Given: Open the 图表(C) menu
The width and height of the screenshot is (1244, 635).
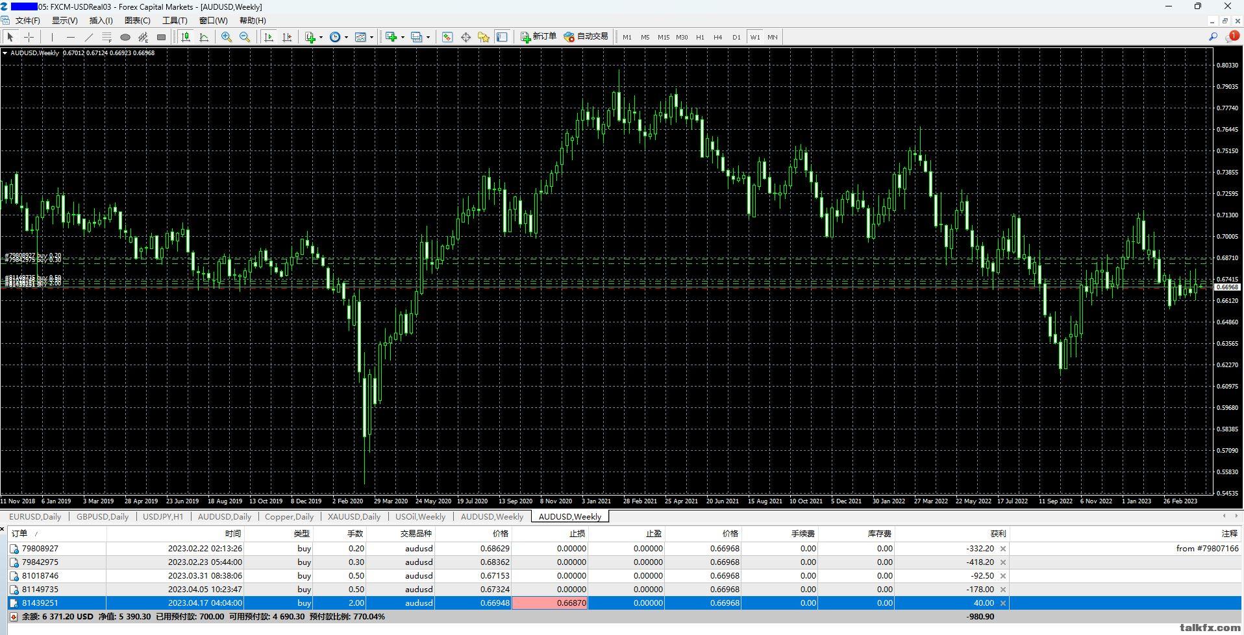Looking at the screenshot, I should (137, 20).
